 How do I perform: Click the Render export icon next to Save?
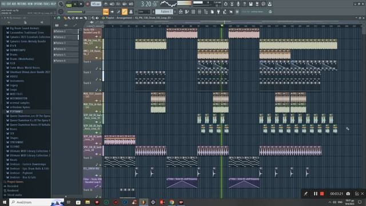(x=257, y=4)
